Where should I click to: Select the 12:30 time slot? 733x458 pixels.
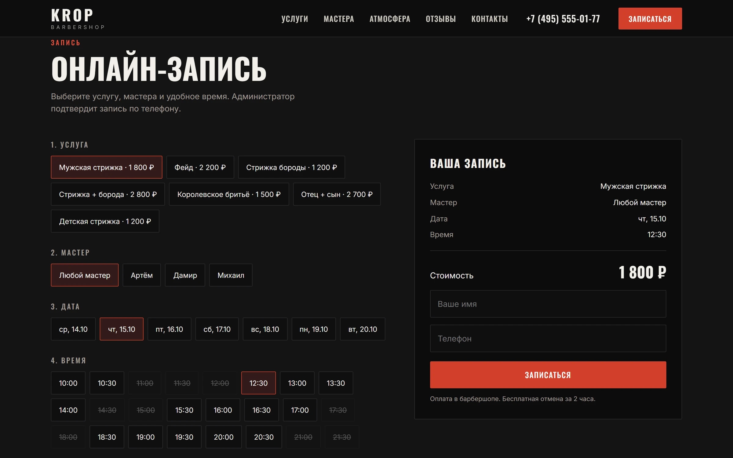click(258, 383)
